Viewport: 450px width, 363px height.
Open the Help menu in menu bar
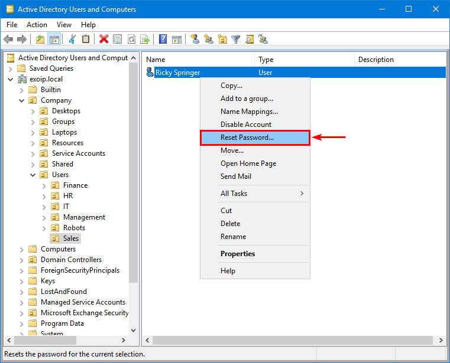(x=88, y=25)
